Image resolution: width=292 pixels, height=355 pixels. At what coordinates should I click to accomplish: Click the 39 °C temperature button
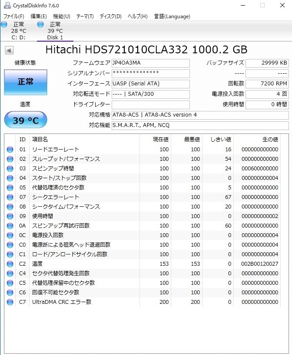pyautogui.click(x=26, y=120)
